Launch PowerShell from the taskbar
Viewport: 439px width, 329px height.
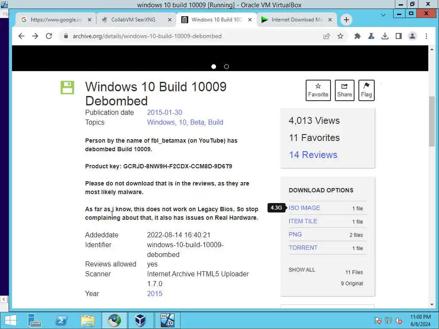pos(61,320)
